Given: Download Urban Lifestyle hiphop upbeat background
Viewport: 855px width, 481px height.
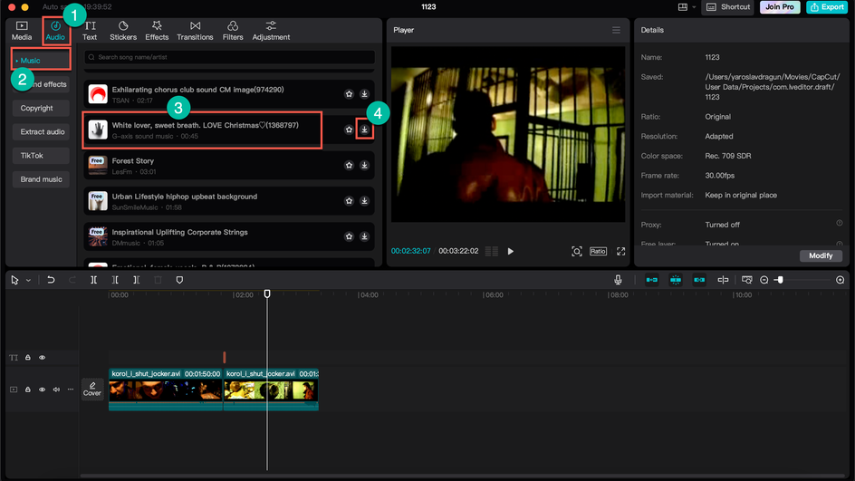Looking at the screenshot, I should [x=365, y=201].
